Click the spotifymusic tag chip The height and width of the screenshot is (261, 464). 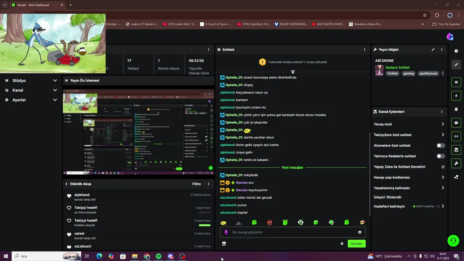[x=429, y=74]
